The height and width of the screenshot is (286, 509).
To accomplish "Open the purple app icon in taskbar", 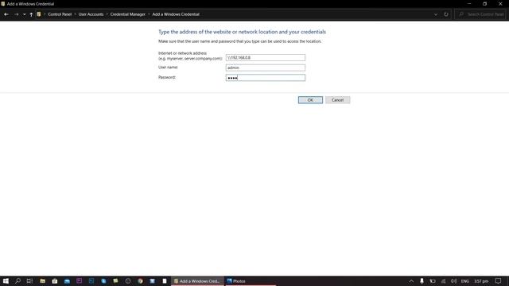I will [80, 280].
